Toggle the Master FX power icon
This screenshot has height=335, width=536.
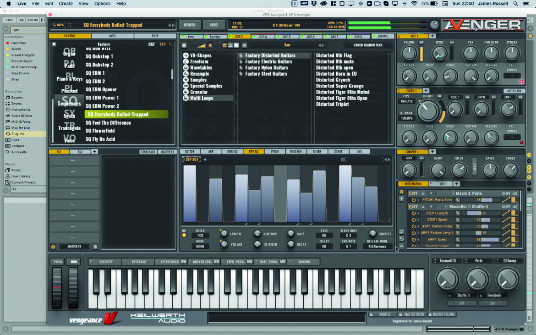[53, 247]
